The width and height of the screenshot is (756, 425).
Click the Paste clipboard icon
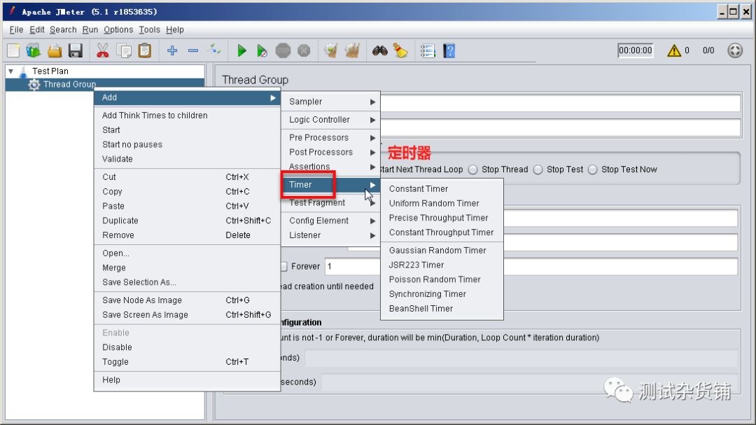[x=145, y=50]
